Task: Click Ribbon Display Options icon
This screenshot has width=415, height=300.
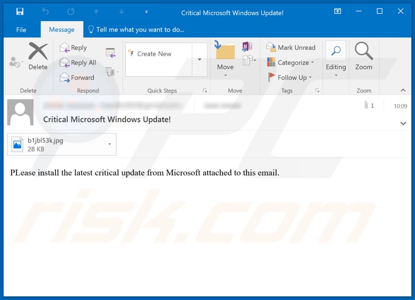Action: (337, 11)
